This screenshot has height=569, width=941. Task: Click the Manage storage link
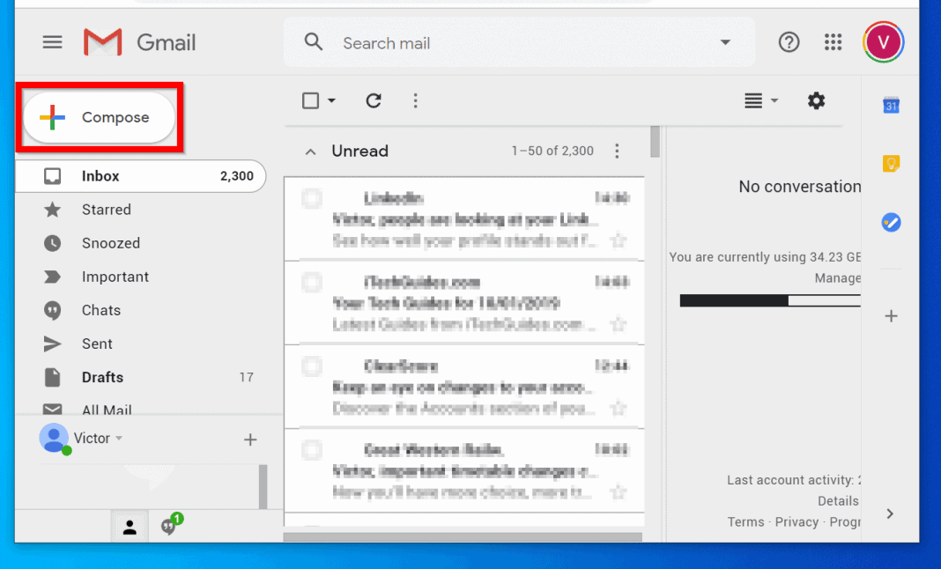coord(837,278)
